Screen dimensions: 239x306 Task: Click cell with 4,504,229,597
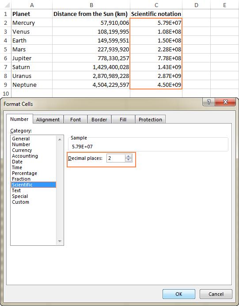point(91,85)
